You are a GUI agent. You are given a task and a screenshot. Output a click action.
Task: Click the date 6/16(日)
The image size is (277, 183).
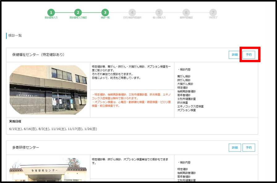tap(30, 129)
